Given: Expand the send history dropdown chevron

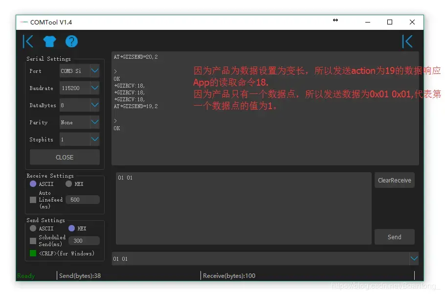Looking at the screenshot, I should [414, 258].
